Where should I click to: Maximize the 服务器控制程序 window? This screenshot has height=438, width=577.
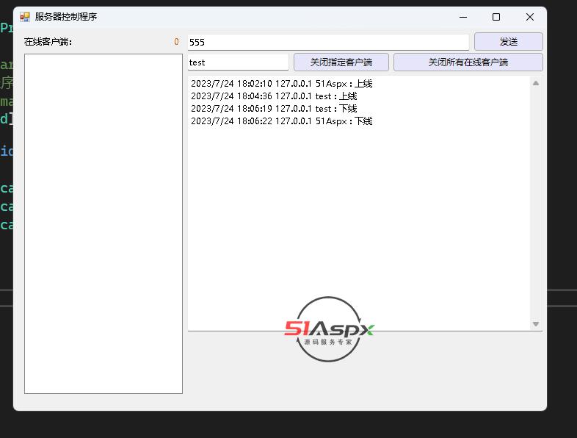click(x=496, y=17)
